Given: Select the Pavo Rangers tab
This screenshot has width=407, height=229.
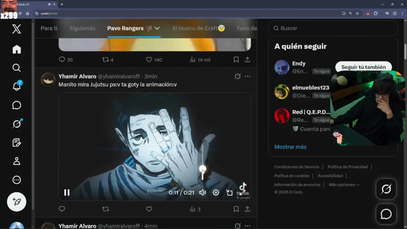Looking at the screenshot, I should pyautogui.click(x=130, y=28).
